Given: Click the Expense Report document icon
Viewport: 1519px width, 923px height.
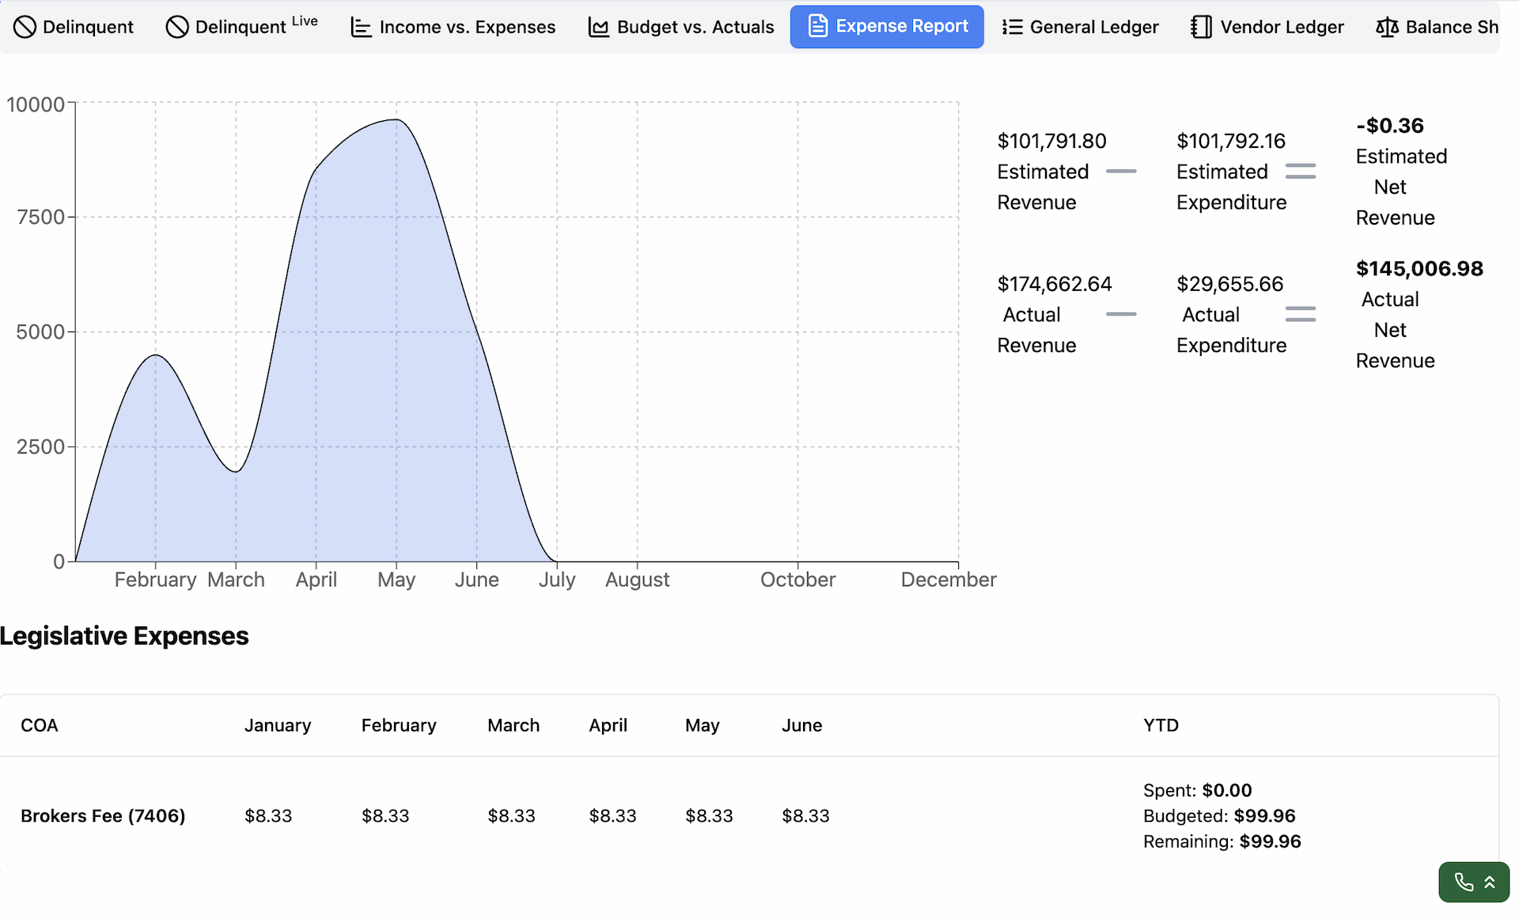Looking at the screenshot, I should pos(818,26).
